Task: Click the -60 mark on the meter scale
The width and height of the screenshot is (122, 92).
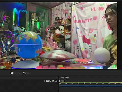Action: click(60, 84)
